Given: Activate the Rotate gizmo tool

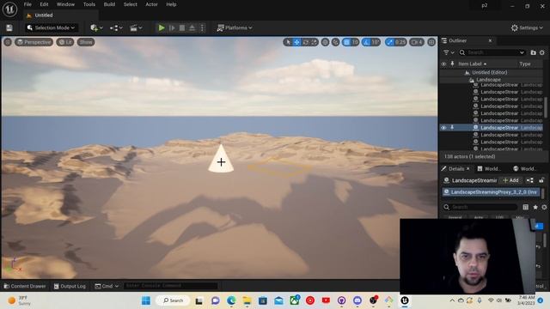Looking at the screenshot, I should pyautogui.click(x=306, y=42).
